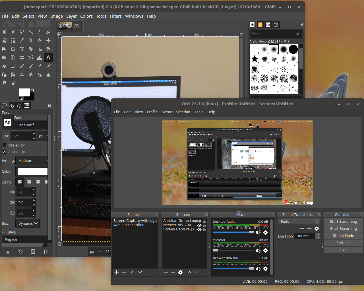Select the Crop tool
The height and width of the screenshot is (291, 364).
point(13,49)
